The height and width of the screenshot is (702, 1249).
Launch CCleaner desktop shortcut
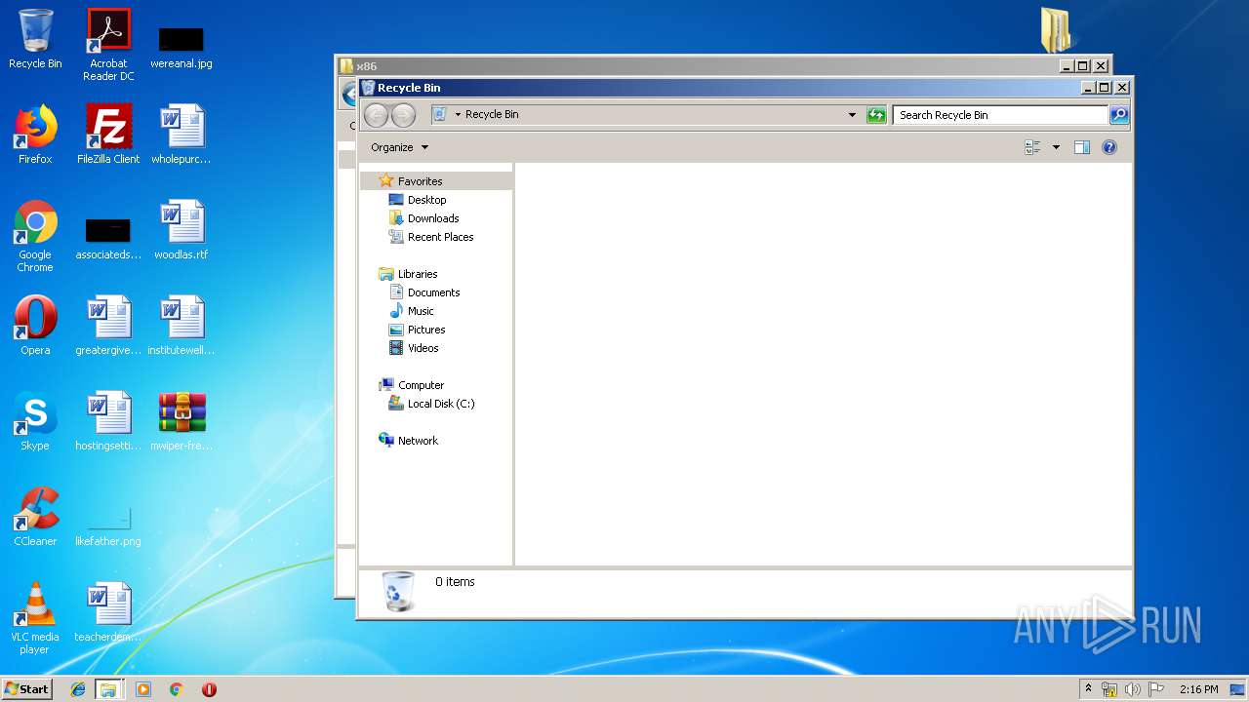click(x=35, y=517)
